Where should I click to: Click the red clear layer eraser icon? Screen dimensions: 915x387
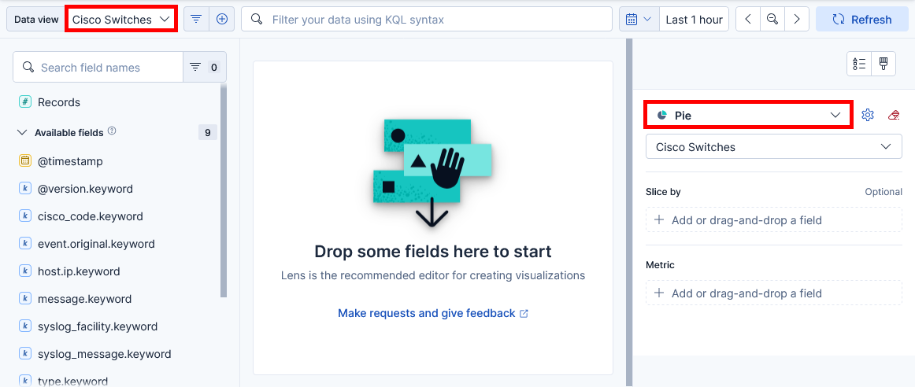click(894, 115)
